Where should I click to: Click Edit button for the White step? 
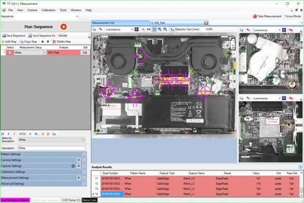tap(85, 52)
